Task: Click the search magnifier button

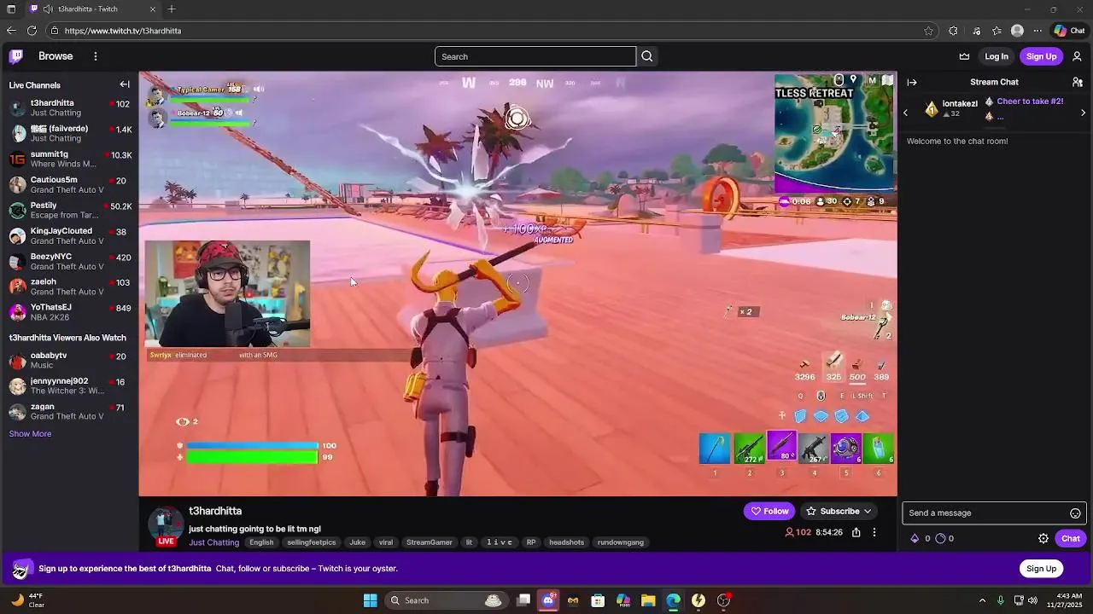Action: (x=647, y=56)
